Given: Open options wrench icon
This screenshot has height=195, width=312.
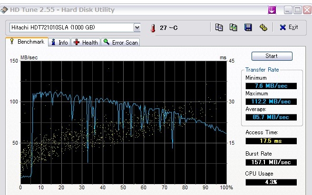Looking at the screenshot, I should click(x=263, y=28).
